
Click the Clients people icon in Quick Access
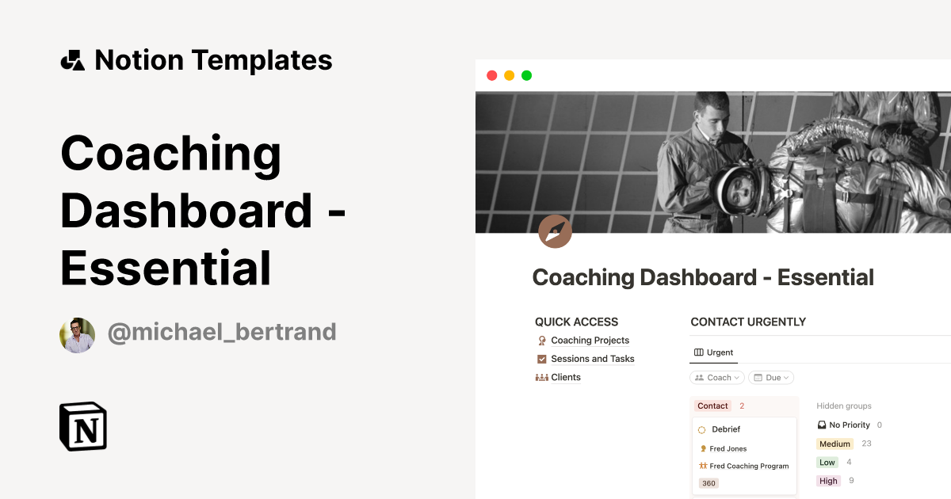[x=541, y=377]
